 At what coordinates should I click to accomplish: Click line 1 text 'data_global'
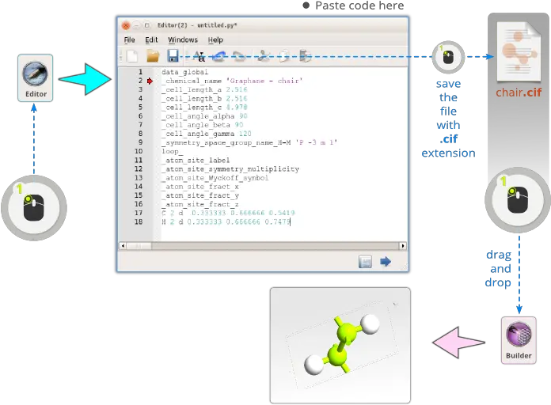tap(184, 72)
